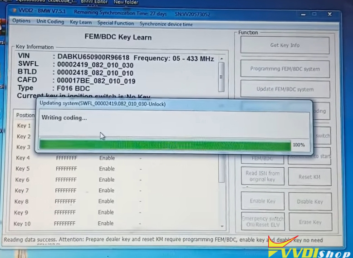Open the New folder desktop item
353x258 pixels.
coord(126,2)
